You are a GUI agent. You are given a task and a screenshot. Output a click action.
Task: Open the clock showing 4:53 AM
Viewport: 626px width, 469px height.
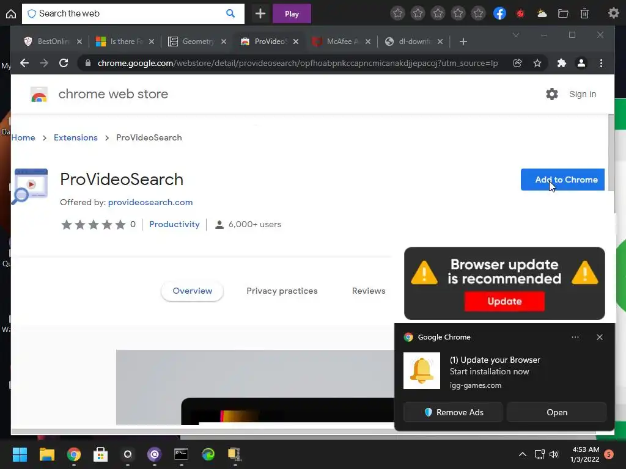[585, 454]
